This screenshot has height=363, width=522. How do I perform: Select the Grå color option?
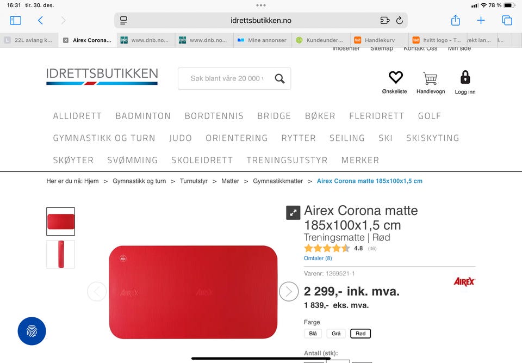[x=336, y=333]
